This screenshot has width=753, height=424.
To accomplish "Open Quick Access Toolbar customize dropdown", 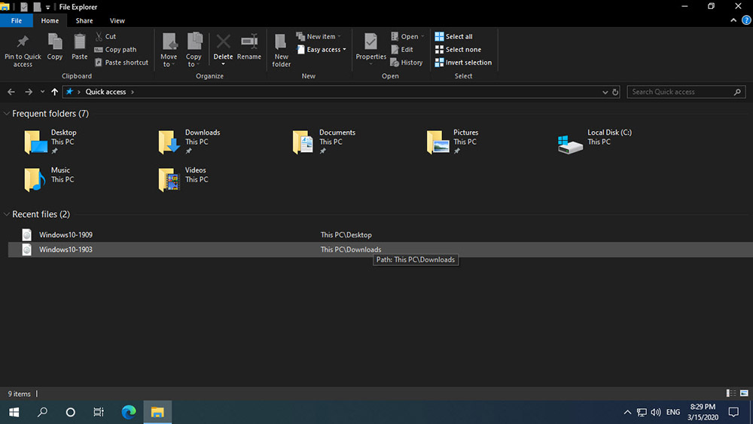I will tap(47, 8).
